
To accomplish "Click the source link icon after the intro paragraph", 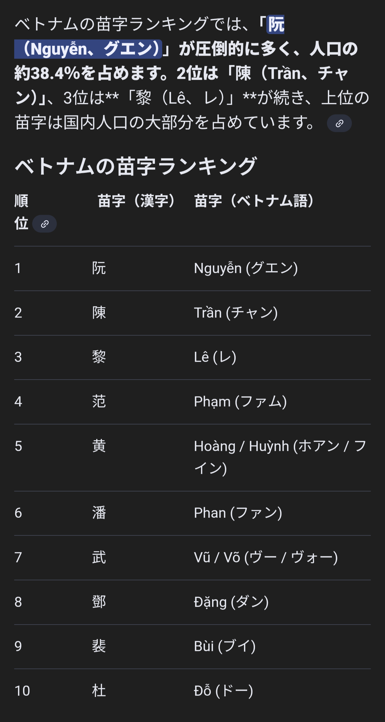I will point(339,123).
